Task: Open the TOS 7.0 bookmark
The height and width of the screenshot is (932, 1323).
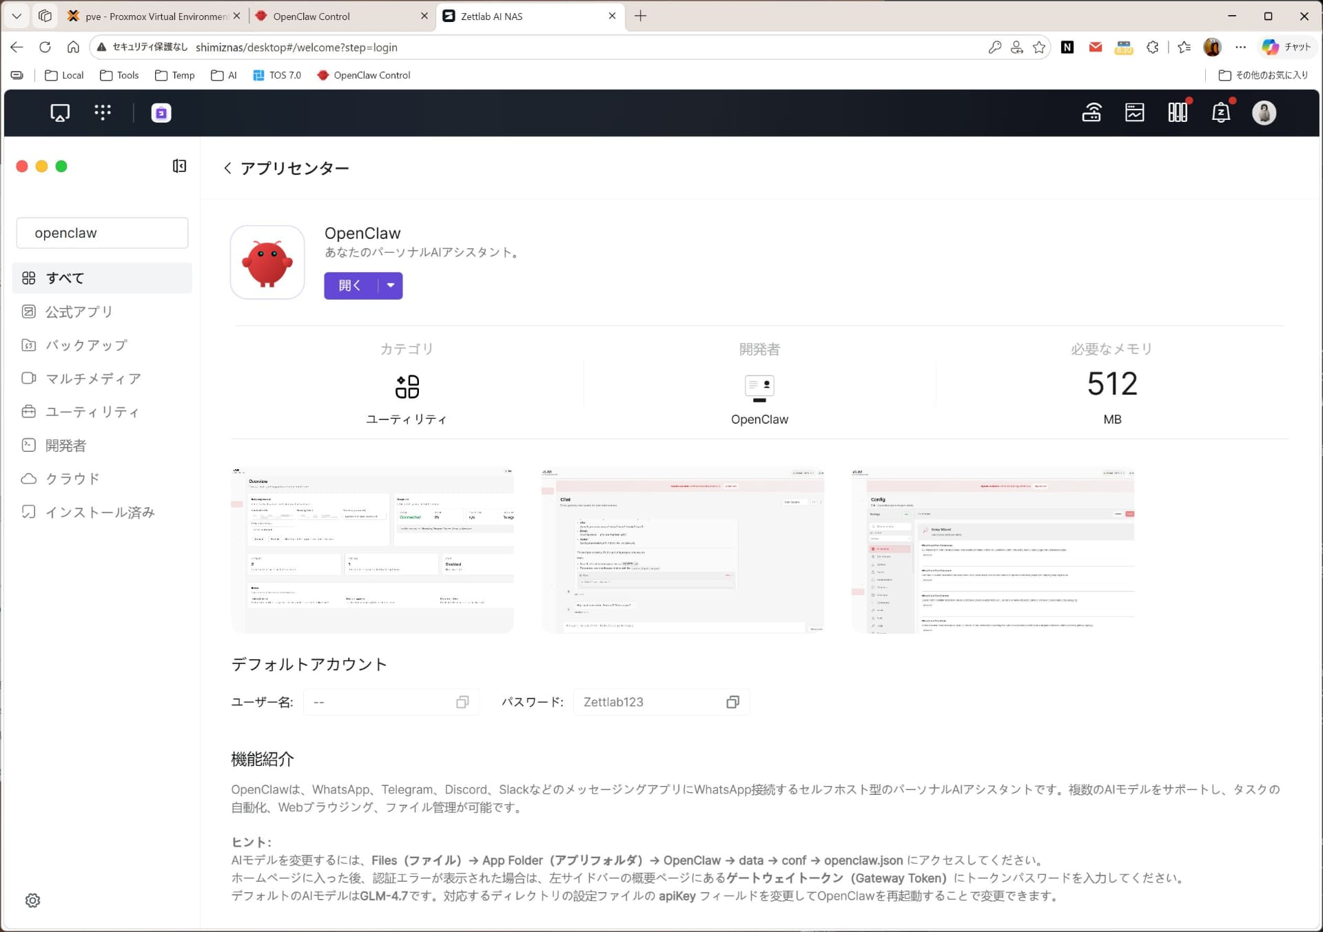Action: (x=277, y=75)
